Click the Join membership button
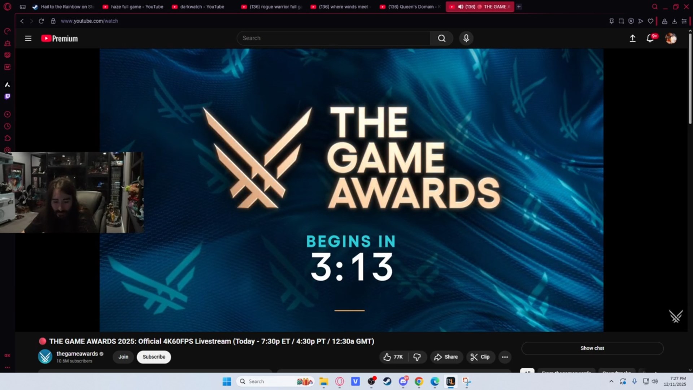Image resolution: width=693 pixels, height=390 pixels. click(123, 357)
